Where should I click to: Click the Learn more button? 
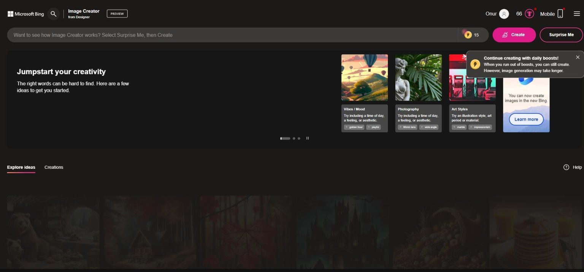click(526, 119)
